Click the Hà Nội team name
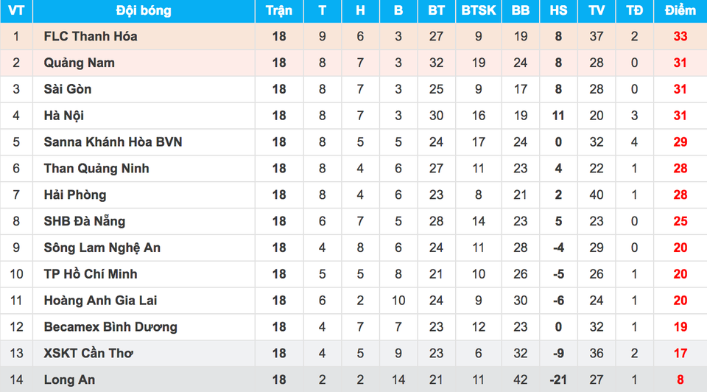 tap(64, 116)
